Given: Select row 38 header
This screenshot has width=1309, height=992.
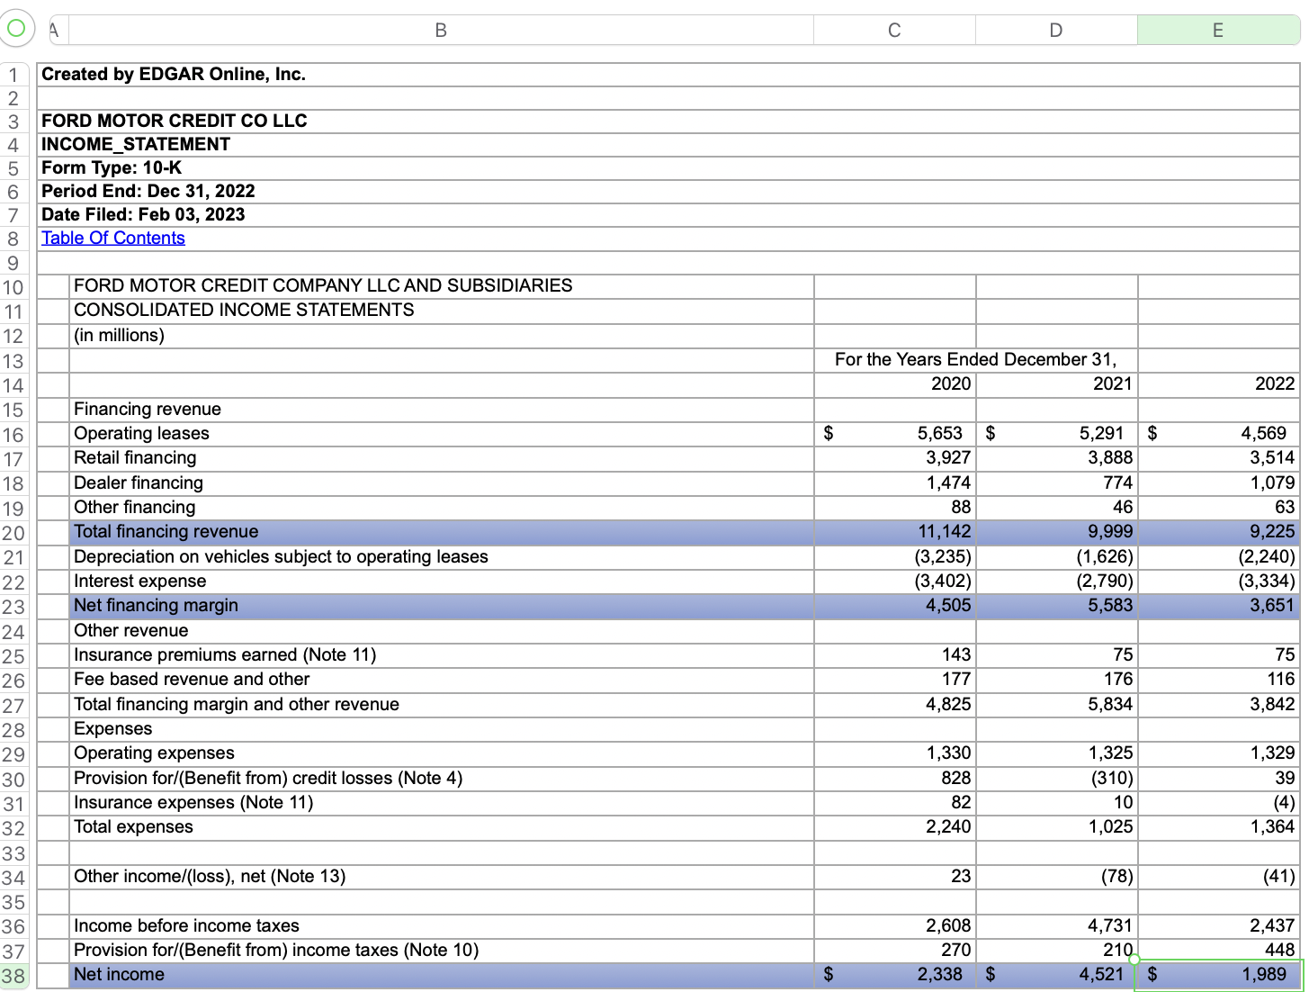Looking at the screenshot, I should (13, 975).
